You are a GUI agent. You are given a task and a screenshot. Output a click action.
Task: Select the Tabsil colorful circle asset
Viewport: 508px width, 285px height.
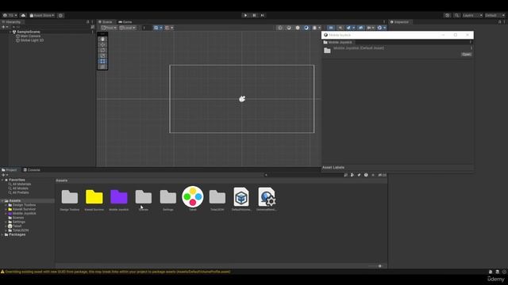193,196
